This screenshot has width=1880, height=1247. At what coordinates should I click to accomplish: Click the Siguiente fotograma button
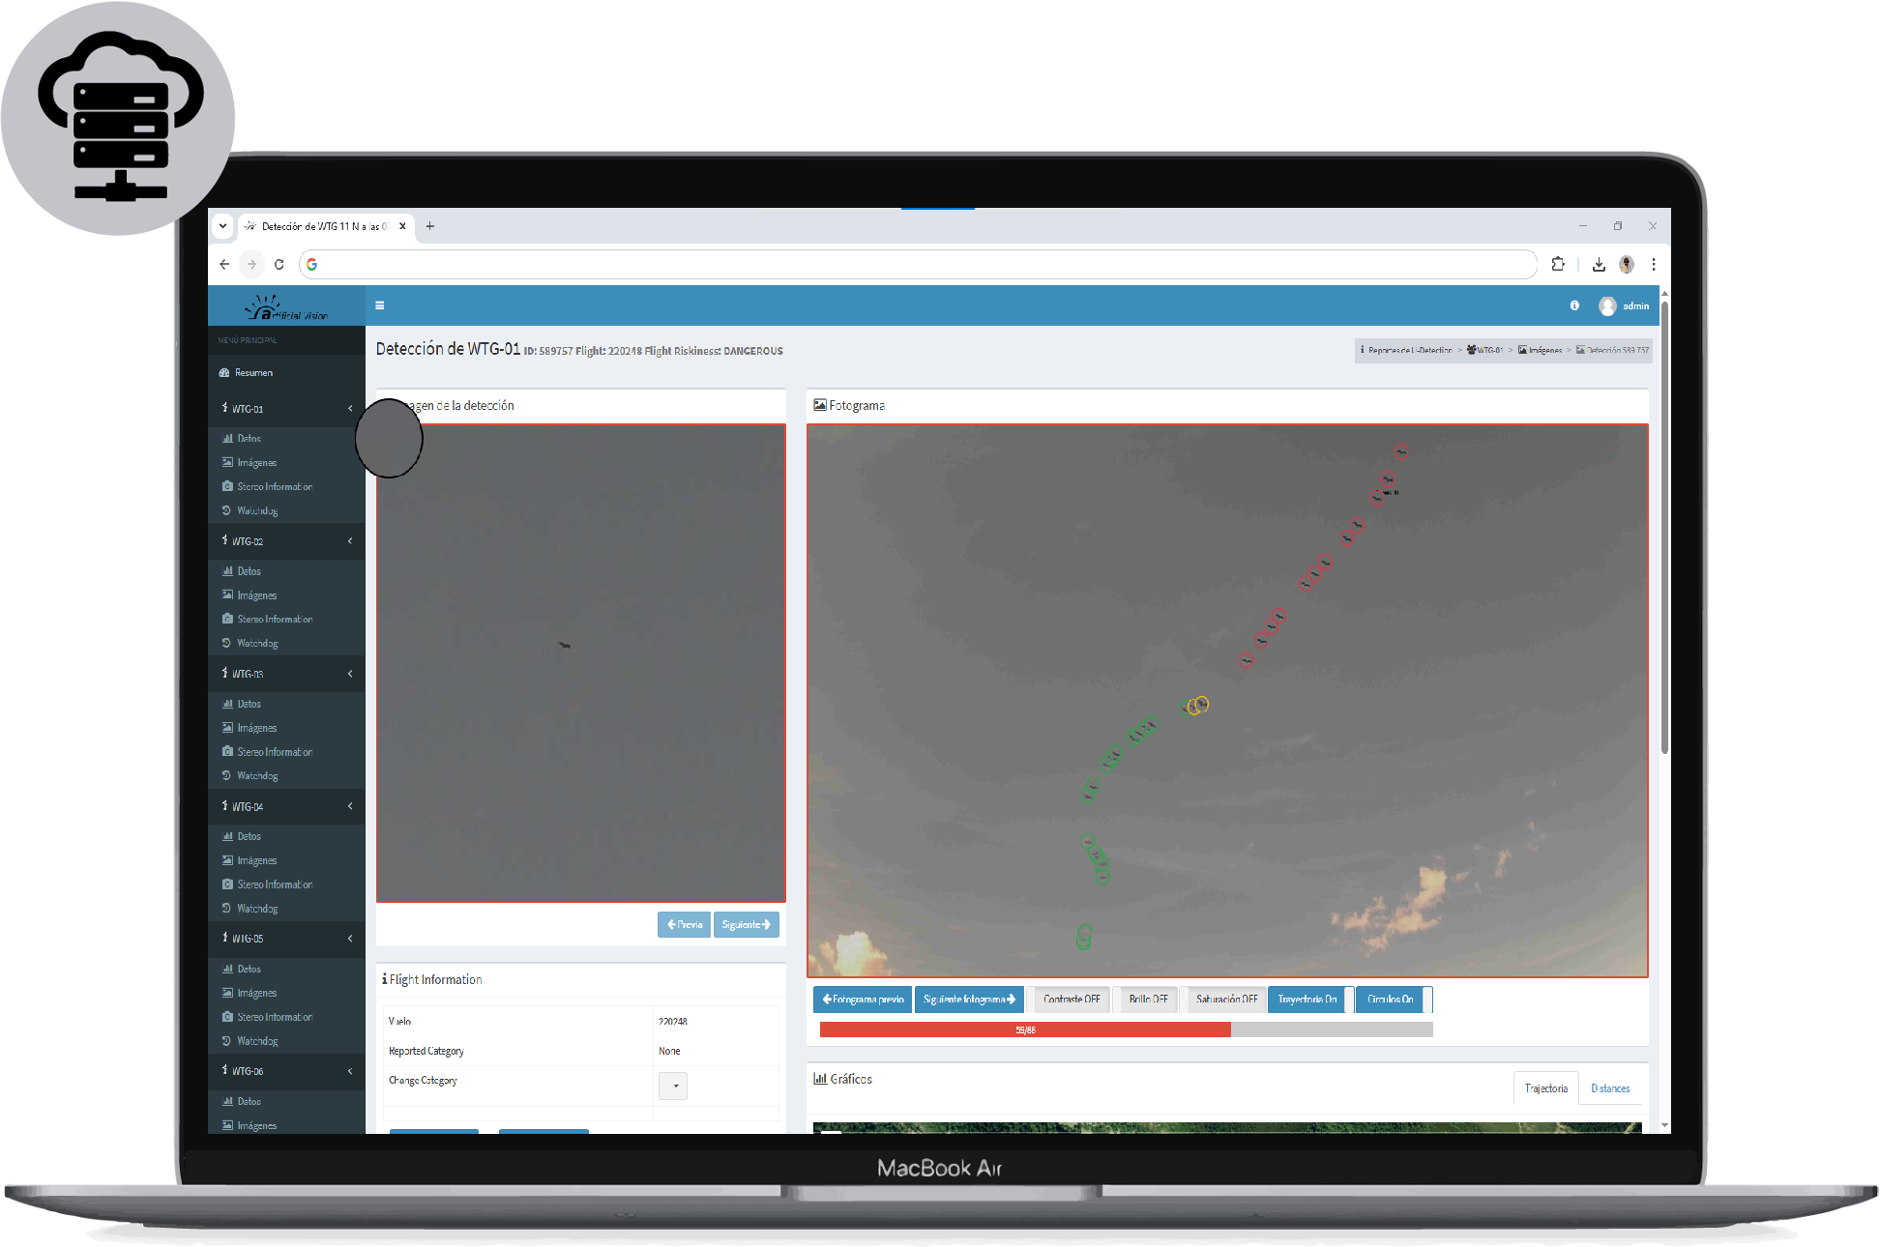coord(968,1000)
